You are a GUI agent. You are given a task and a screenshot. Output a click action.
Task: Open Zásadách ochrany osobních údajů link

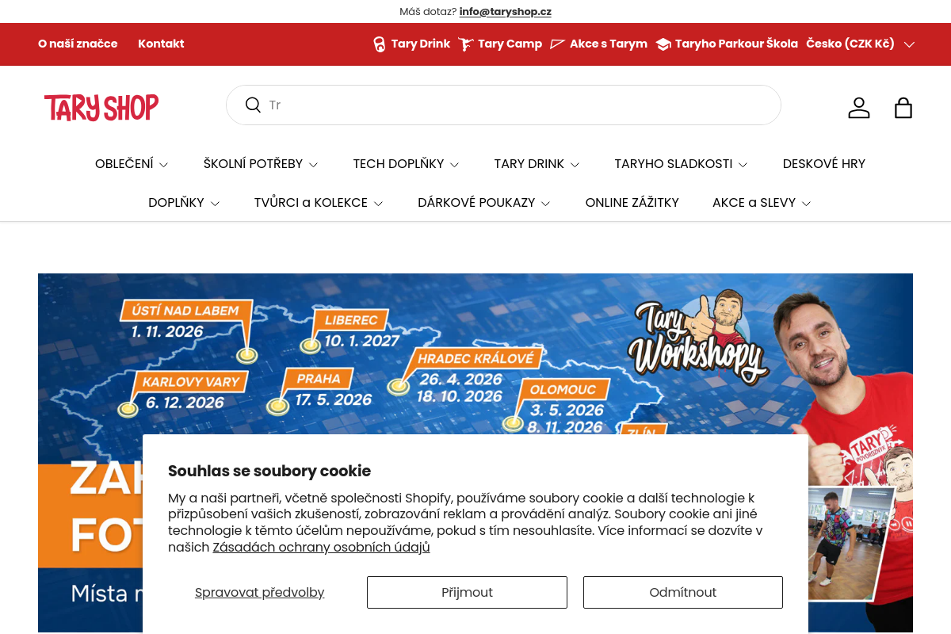click(321, 547)
